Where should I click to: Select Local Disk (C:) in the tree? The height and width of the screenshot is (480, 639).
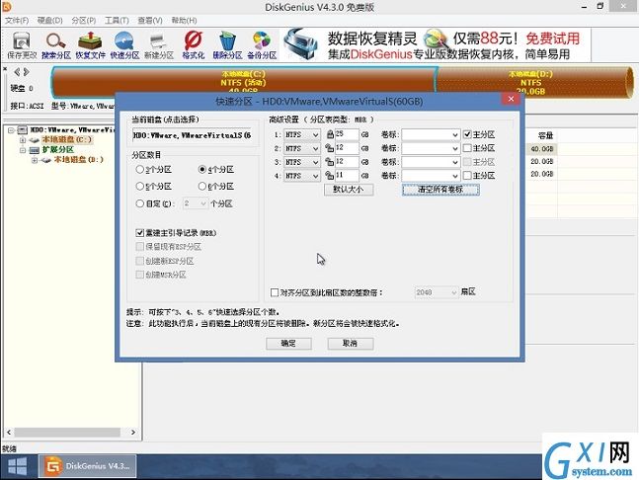click(67, 140)
